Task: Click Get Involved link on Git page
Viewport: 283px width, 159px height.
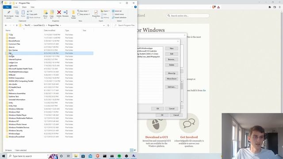Action: coord(189,137)
